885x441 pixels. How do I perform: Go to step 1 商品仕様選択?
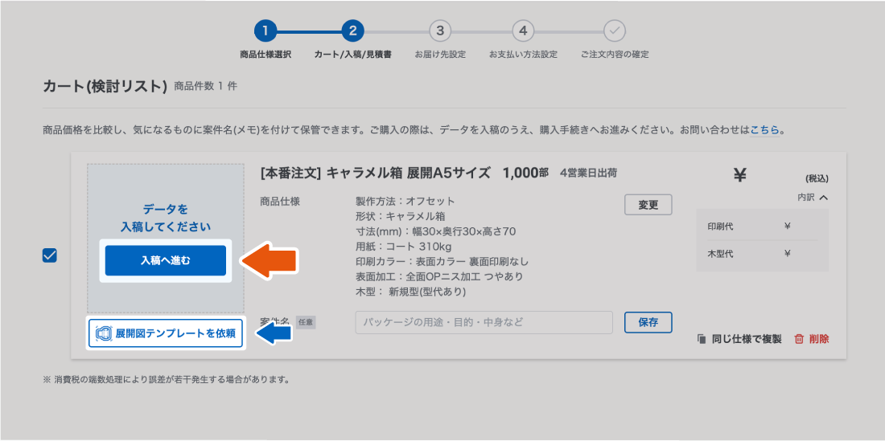265,31
